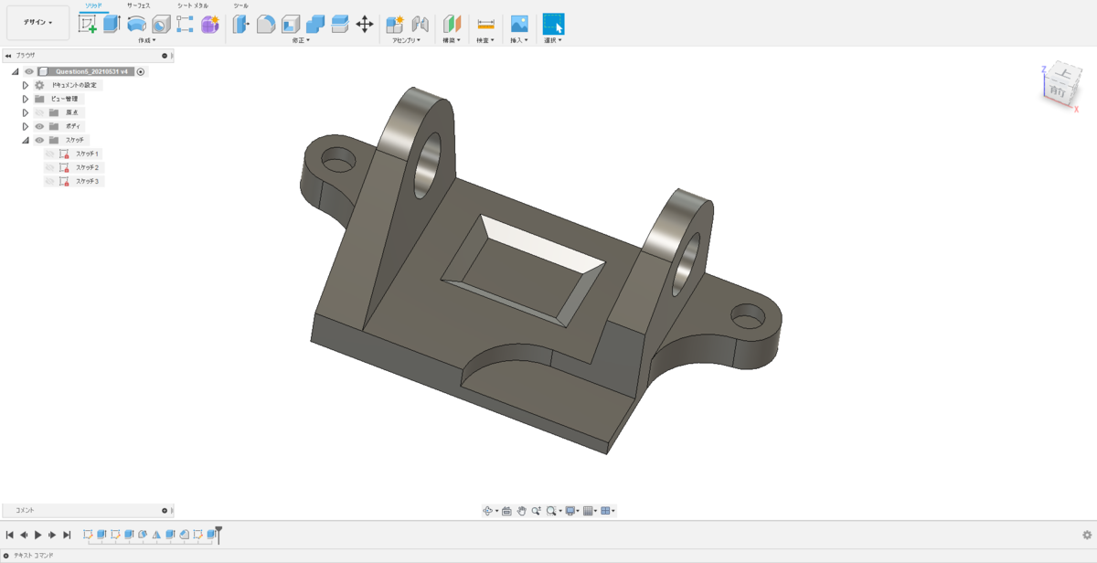Click the Orbit navigation icon
Screen dimensions: 1097x563
[489, 511]
